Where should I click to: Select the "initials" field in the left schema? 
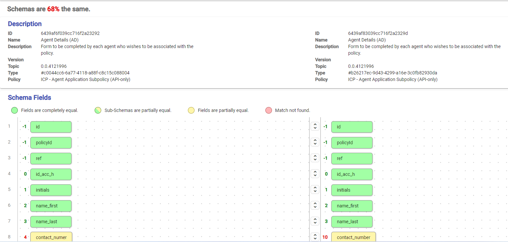pyautogui.click(x=51, y=190)
